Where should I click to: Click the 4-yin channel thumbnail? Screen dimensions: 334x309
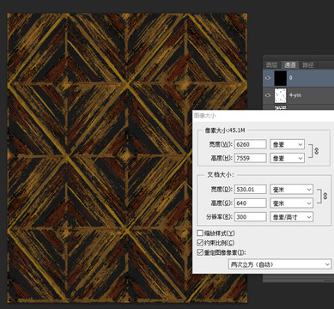tap(281, 95)
